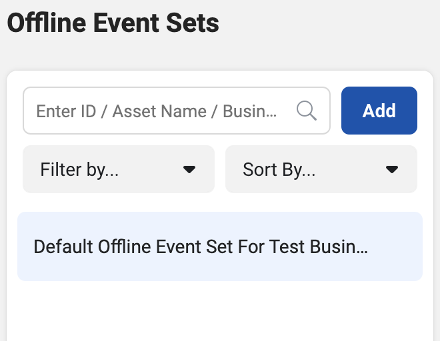The height and width of the screenshot is (341, 440).
Task: Click the search placeholder text 'Enter ID'
Action: click(x=66, y=111)
